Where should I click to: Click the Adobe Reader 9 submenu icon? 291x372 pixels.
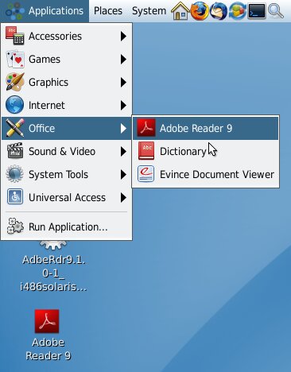[146, 128]
